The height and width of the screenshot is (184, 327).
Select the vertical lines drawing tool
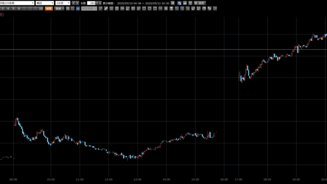(133, 9)
